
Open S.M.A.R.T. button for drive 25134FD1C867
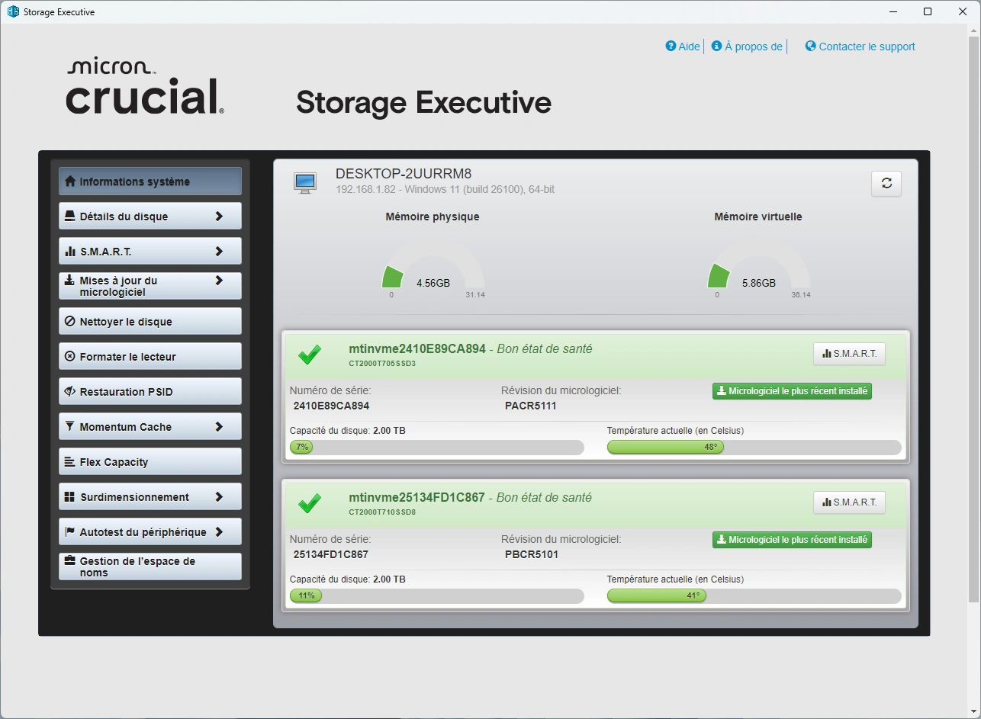849,502
